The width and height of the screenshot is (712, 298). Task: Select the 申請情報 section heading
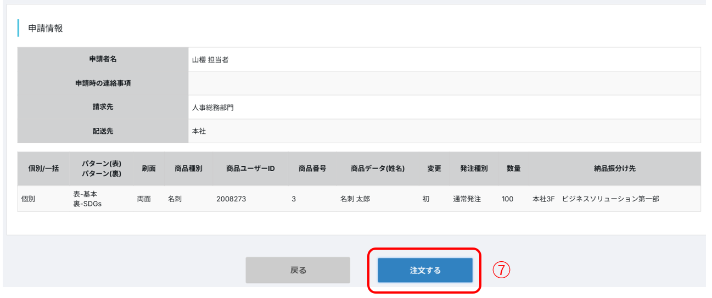[46, 28]
